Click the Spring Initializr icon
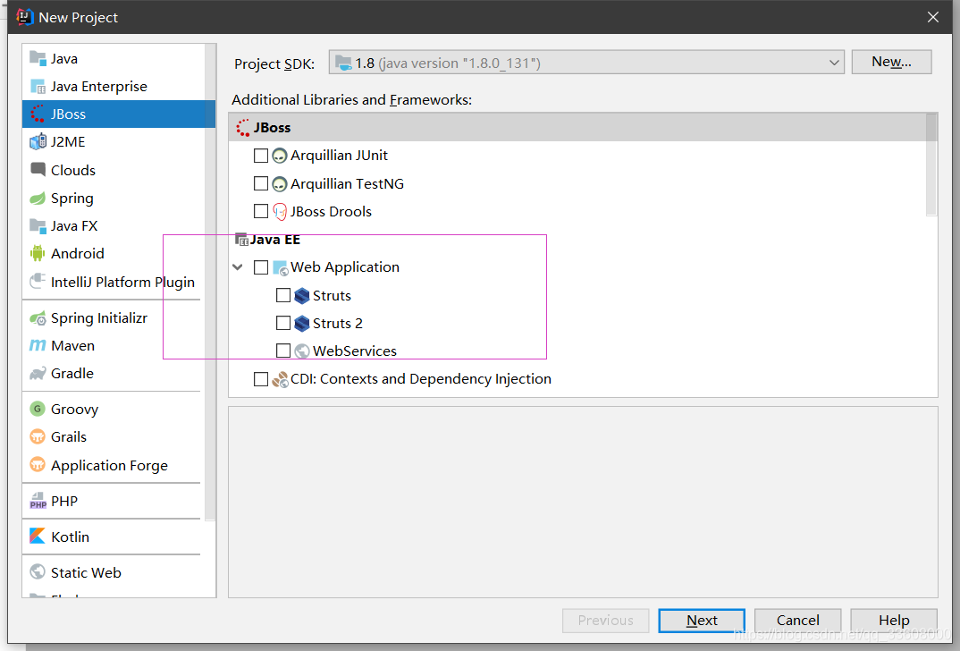The height and width of the screenshot is (651, 960). pos(38,317)
